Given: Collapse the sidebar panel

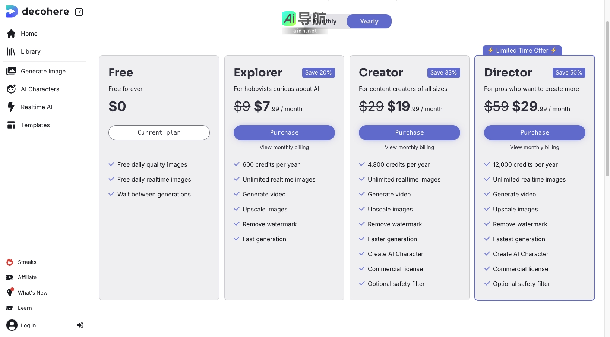Looking at the screenshot, I should (79, 12).
